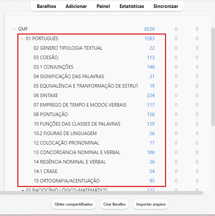Open the Painel view
Image resolution: width=215 pixels, height=216 pixels.
pyautogui.click(x=103, y=6)
